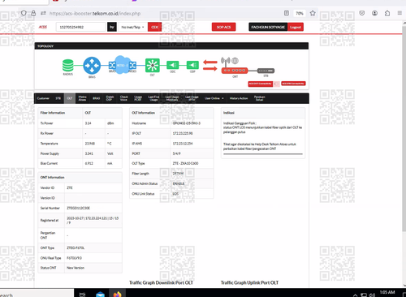Click the 70% zoom level indicator
This screenshot has width=406, height=297.
tap(300, 13)
